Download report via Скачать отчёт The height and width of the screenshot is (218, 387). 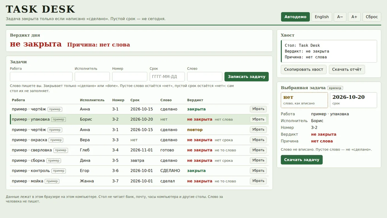pyautogui.click(x=347, y=69)
